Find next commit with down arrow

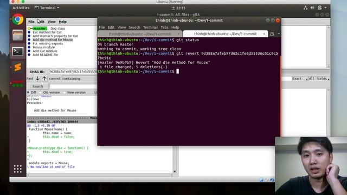click(x=37, y=79)
